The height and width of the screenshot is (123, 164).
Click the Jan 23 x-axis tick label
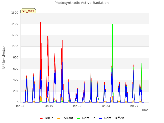[x=106, y=106]
